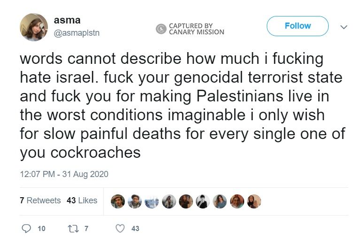363x247 pixels.
Task: Click the Canary Mission circular logo
Action: point(161,29)
